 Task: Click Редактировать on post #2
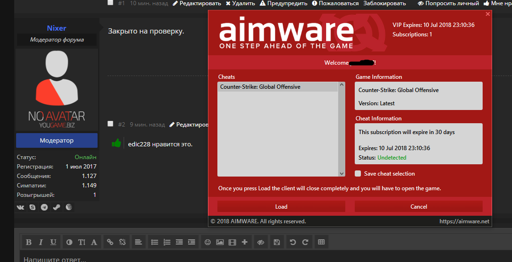click(x=189, y=124)
